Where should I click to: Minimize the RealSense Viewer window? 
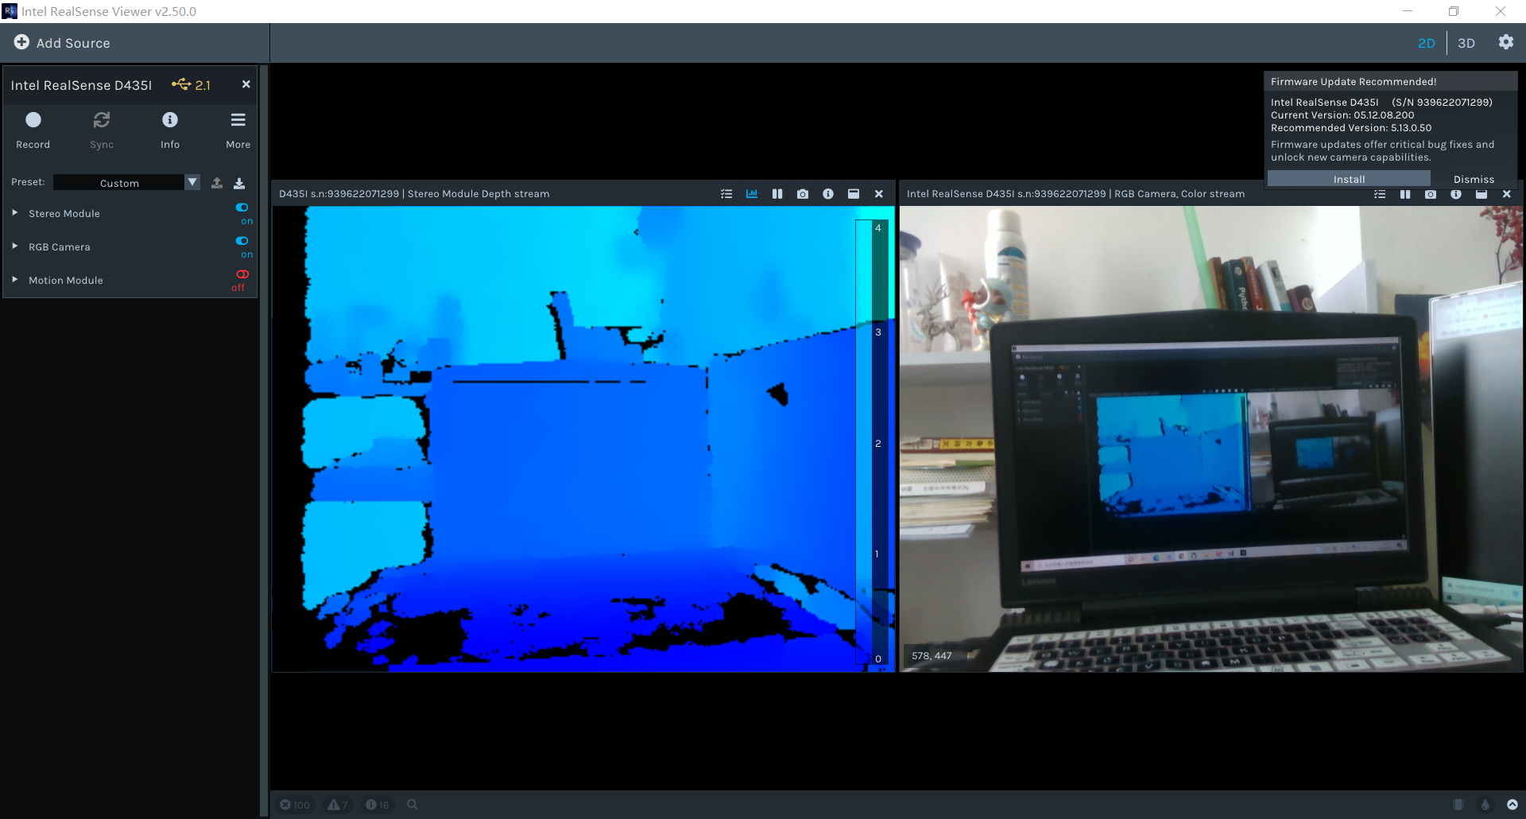click(x=1408, y=11)
